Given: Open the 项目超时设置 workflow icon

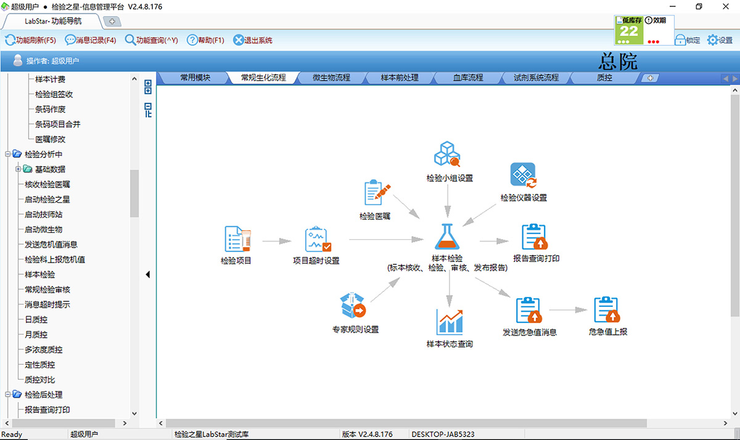Looking at the screenshot, I should (318, 240).
